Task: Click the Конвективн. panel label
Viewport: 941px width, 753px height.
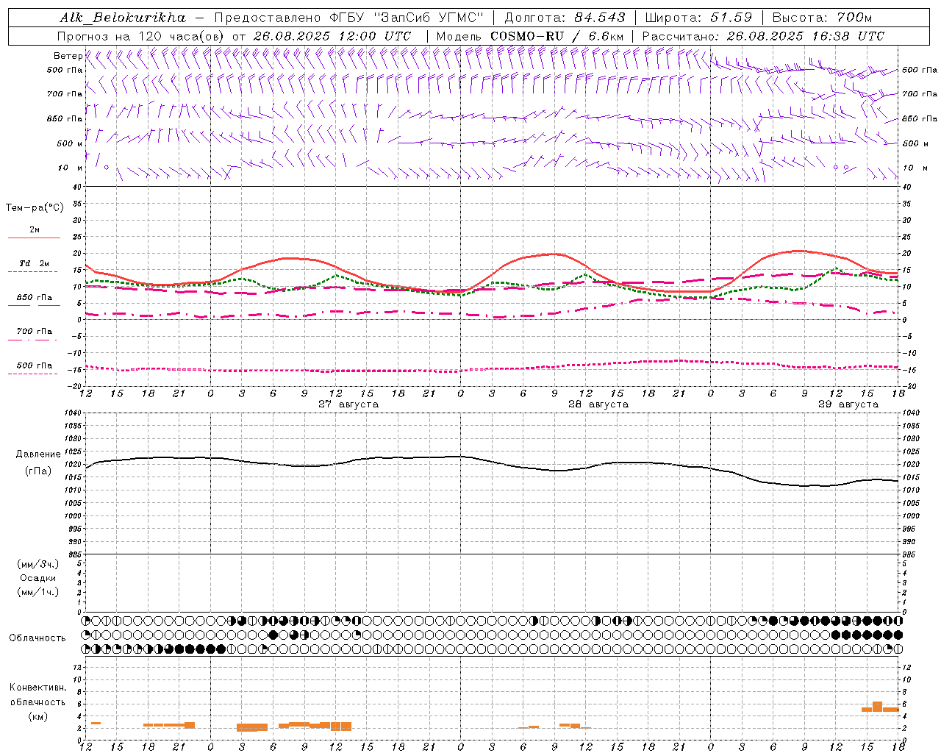Action: coord(38,688)
